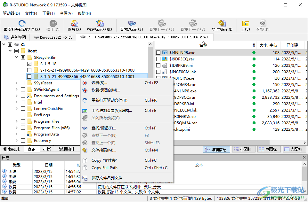Click the 上(U) up-level icon

245,25
